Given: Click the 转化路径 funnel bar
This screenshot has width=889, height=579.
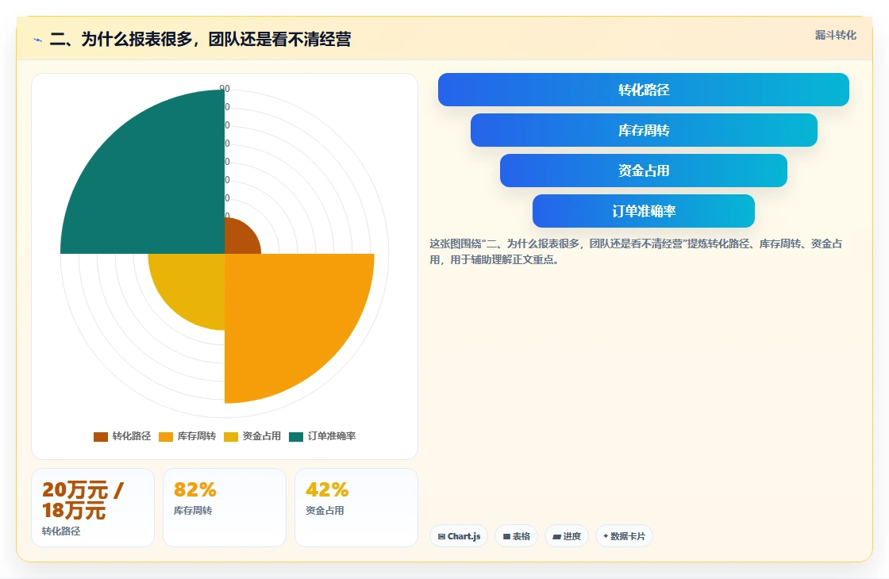Looking at the screenshot, I should [x=644, y=90].
